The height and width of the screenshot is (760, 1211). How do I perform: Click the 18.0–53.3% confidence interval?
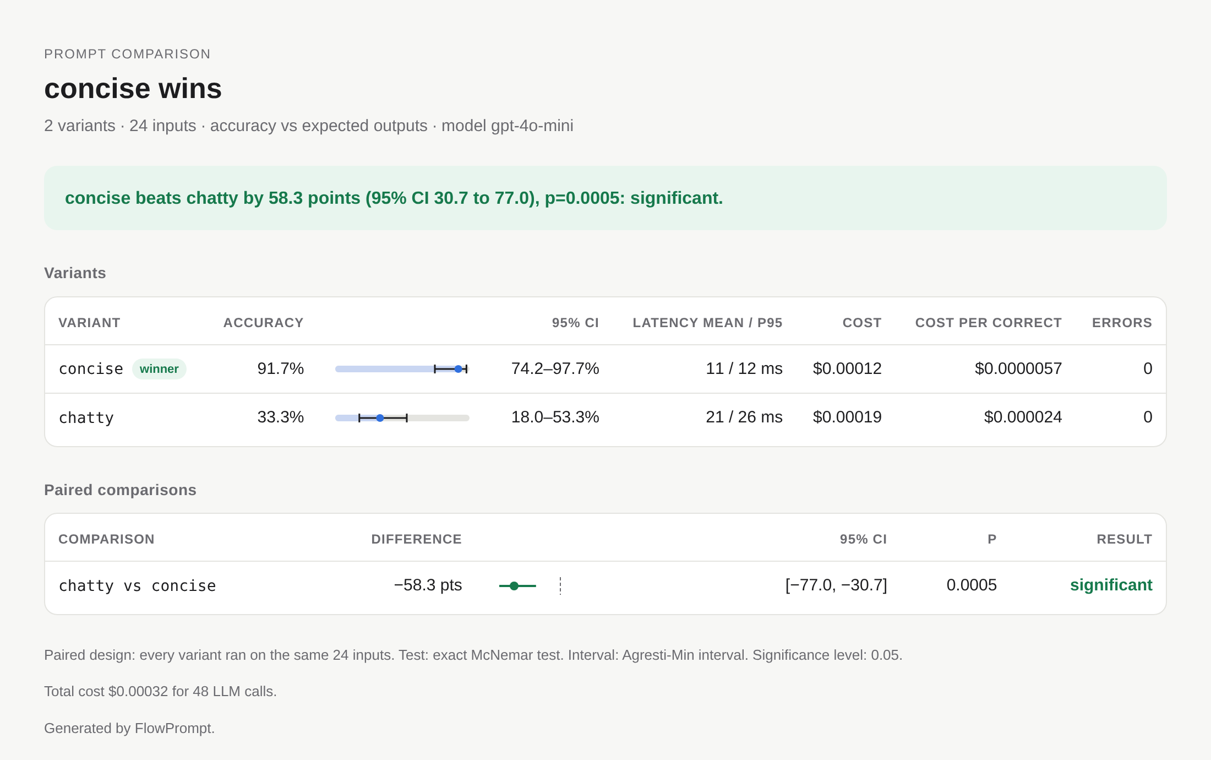[x=555, y=417]
